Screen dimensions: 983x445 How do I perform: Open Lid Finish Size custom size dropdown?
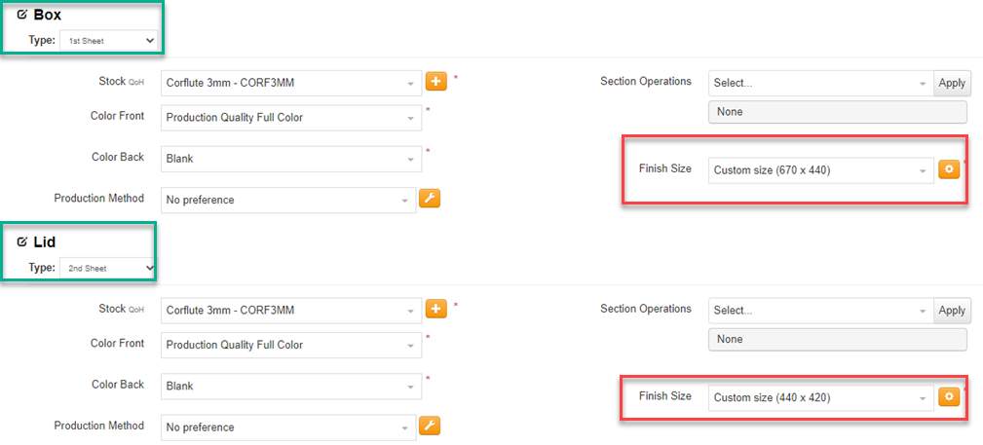point(820,398)
